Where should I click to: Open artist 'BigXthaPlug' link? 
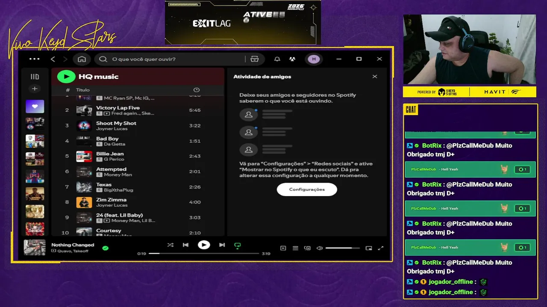[118, 190]
